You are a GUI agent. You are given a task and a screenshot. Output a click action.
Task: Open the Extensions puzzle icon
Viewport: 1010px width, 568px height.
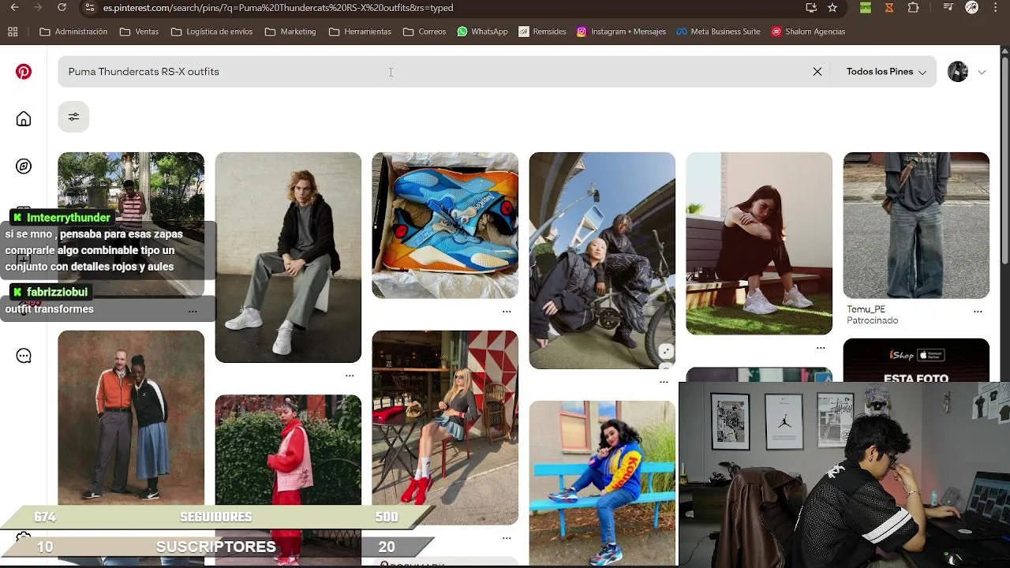tap(914, 8)
